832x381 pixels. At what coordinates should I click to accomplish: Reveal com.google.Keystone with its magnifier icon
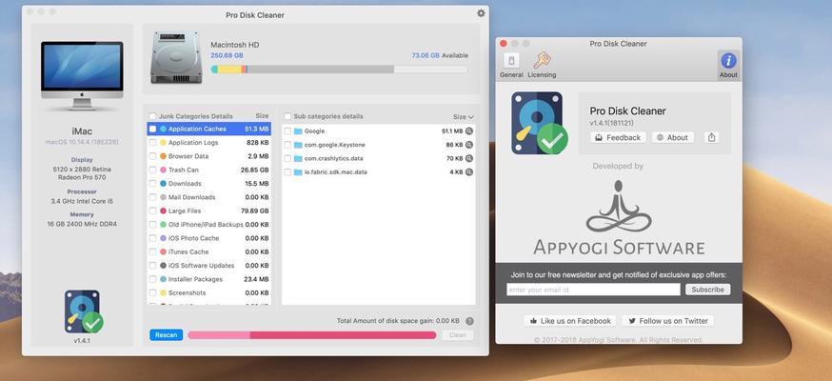click(469, 145)
